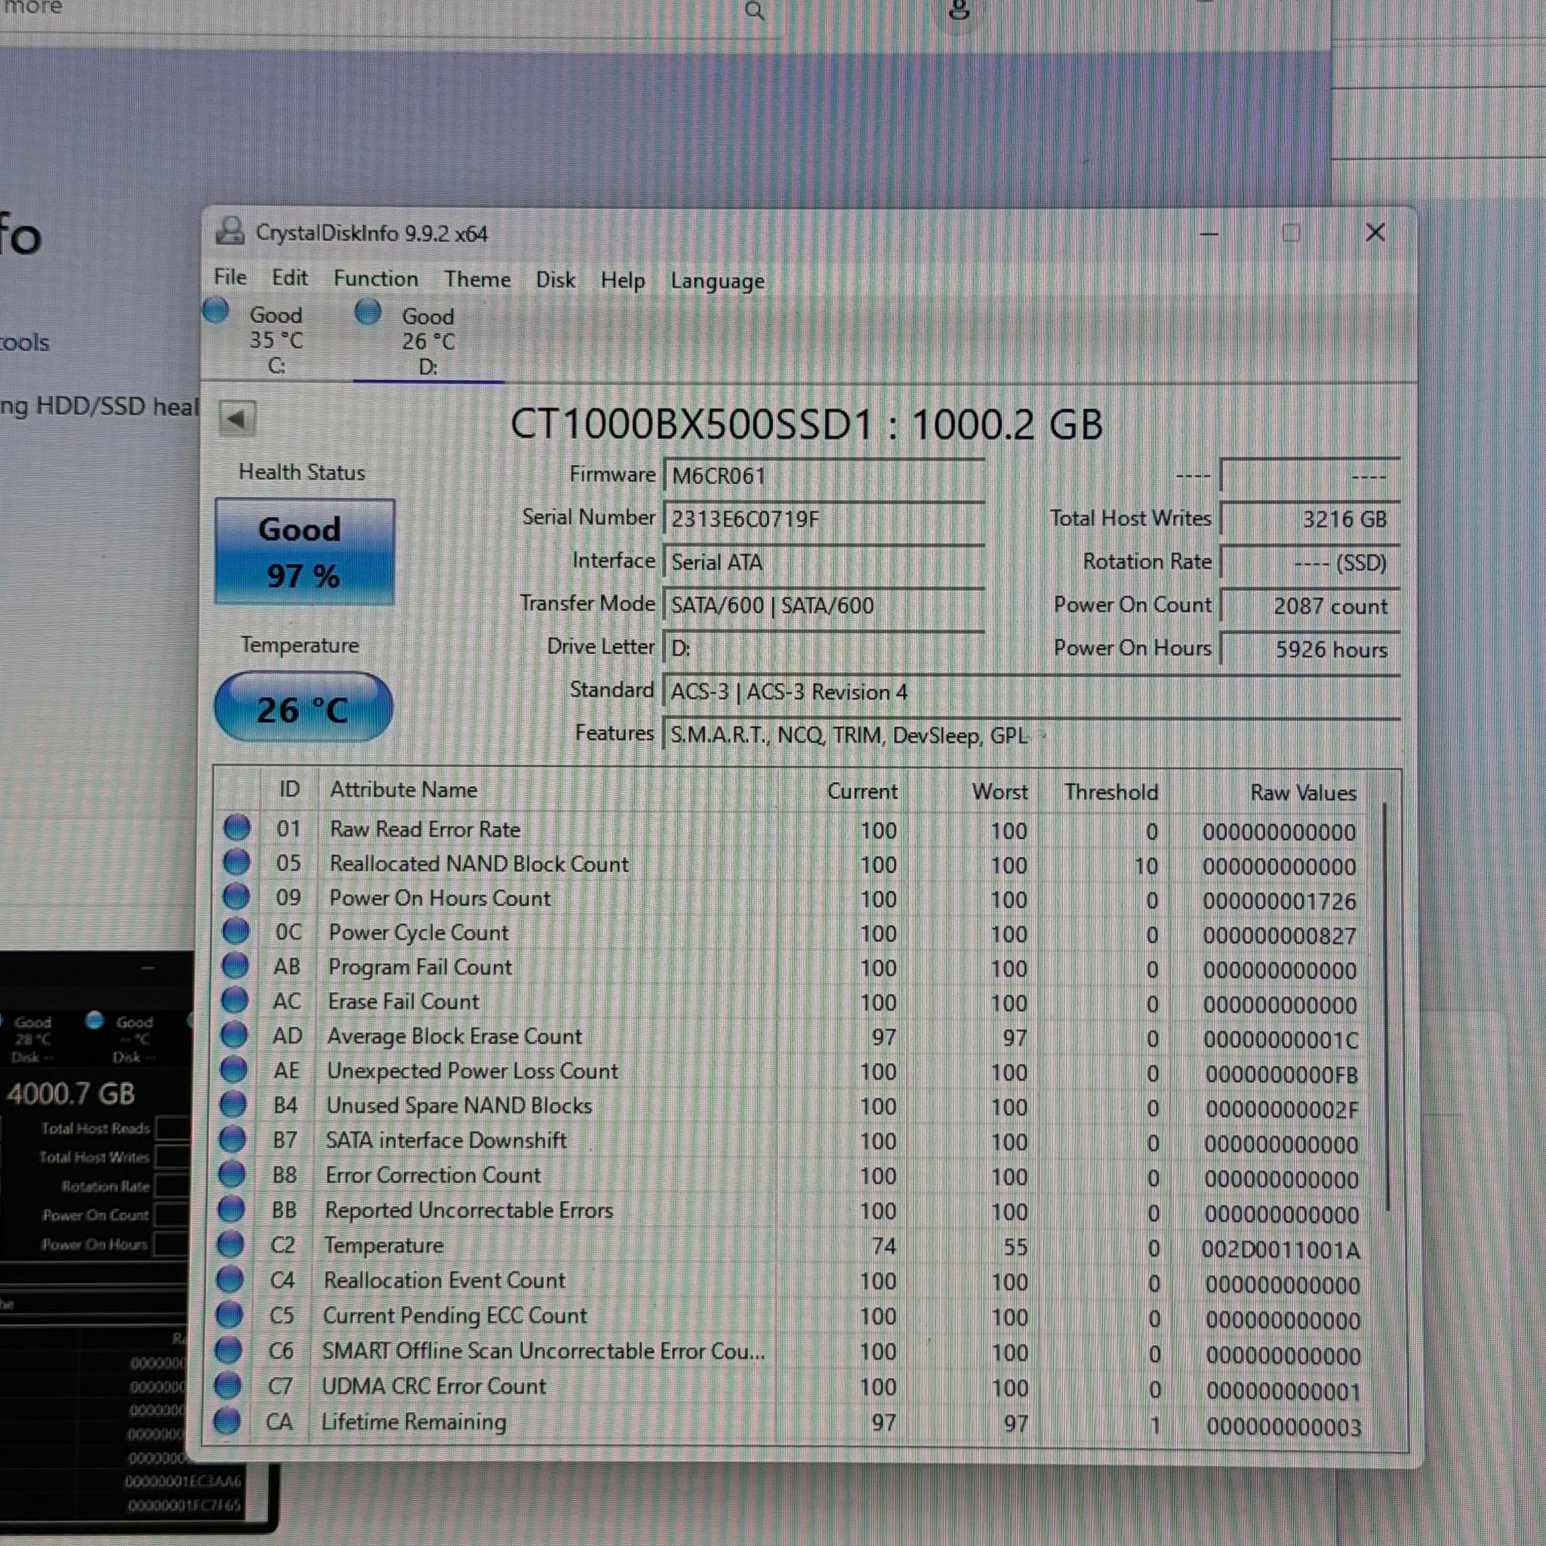Click the CT1000BX500SSD1 model title
1546x1546 pixels.
807,423
